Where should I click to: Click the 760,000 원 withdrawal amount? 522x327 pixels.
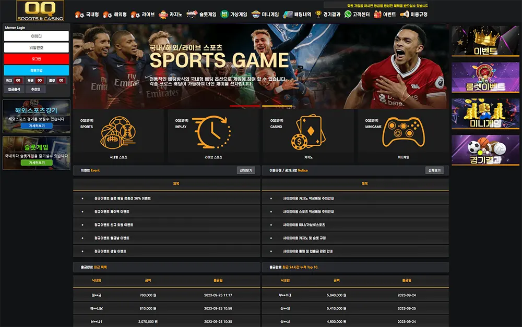click(148, 295)
